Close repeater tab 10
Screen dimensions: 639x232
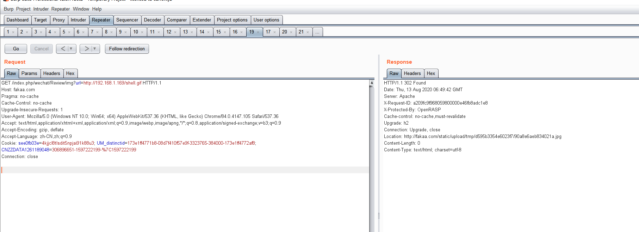(142, 32)
